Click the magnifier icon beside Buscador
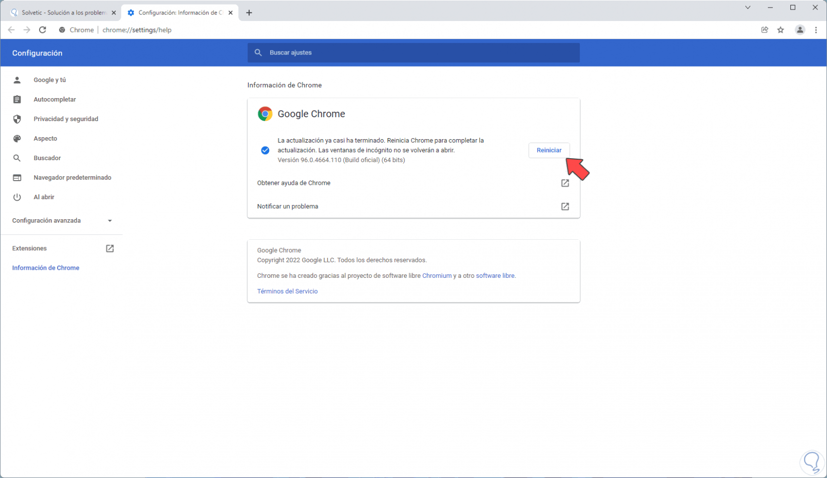The width and height of the screenshot is (827, 478). click(x=17, y=158)
